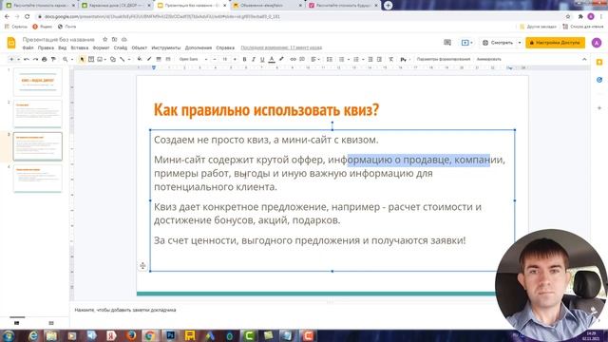The image size is (608, 342).
Task: Click the shape tool icon
Action: click(113, 59)
